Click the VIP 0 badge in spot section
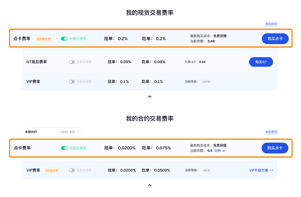Screen dimensions: 301x197 (x=206, y=82)
